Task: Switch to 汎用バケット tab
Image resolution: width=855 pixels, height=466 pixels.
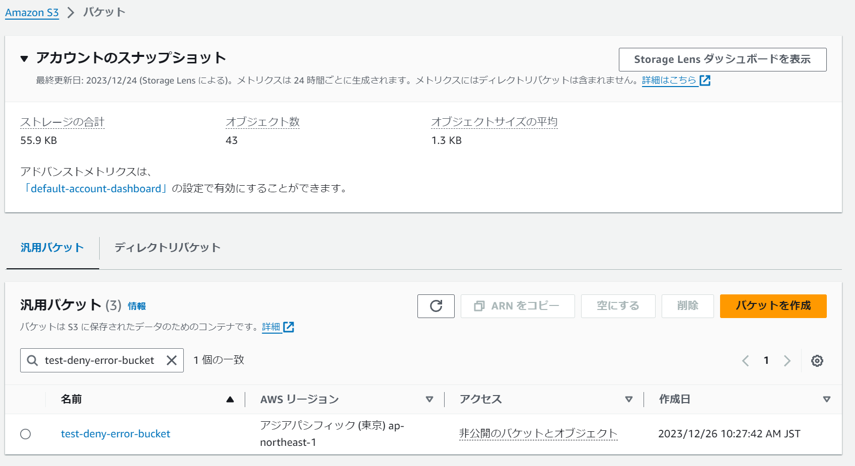Action: 52,248
